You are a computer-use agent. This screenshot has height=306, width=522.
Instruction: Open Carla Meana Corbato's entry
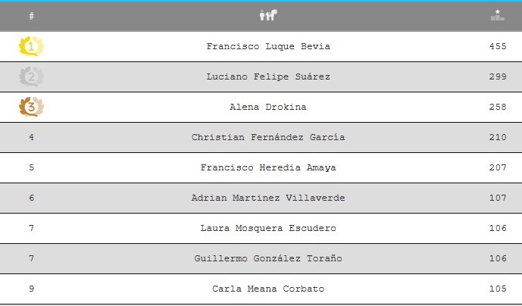pyautogui.click(x=268, y=289)
